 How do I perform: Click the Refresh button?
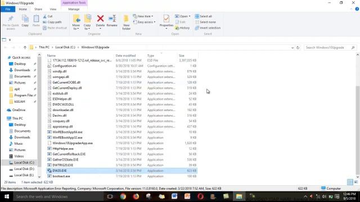pyautogui.click(x=298, y=48)
